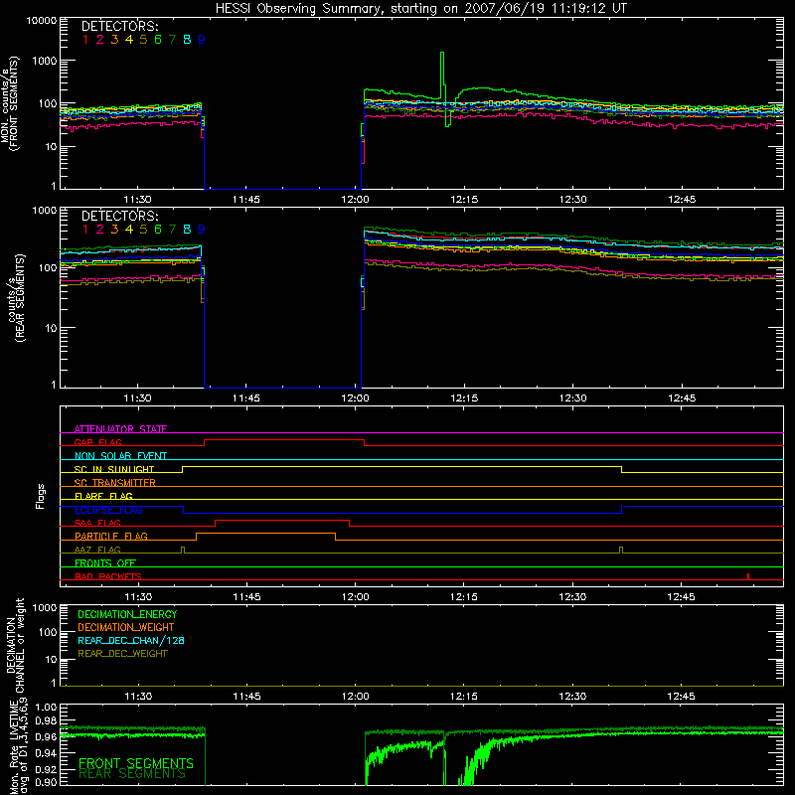
Task: Click the HESSI Observing Summary title text
Action: pyautogui.click(x=420, y=8)
